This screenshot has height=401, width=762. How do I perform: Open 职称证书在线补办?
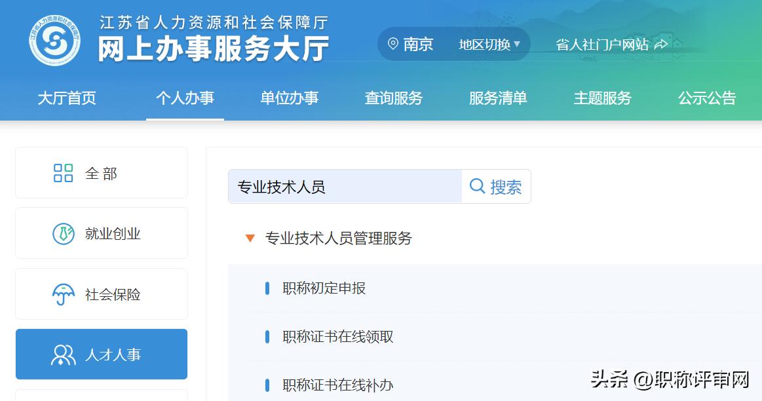click(x=336, y=385)
